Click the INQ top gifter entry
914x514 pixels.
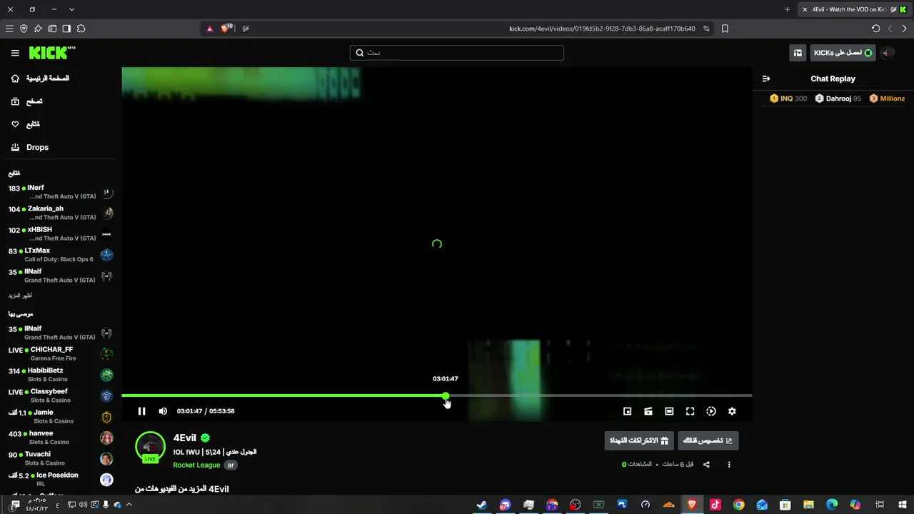788,99
